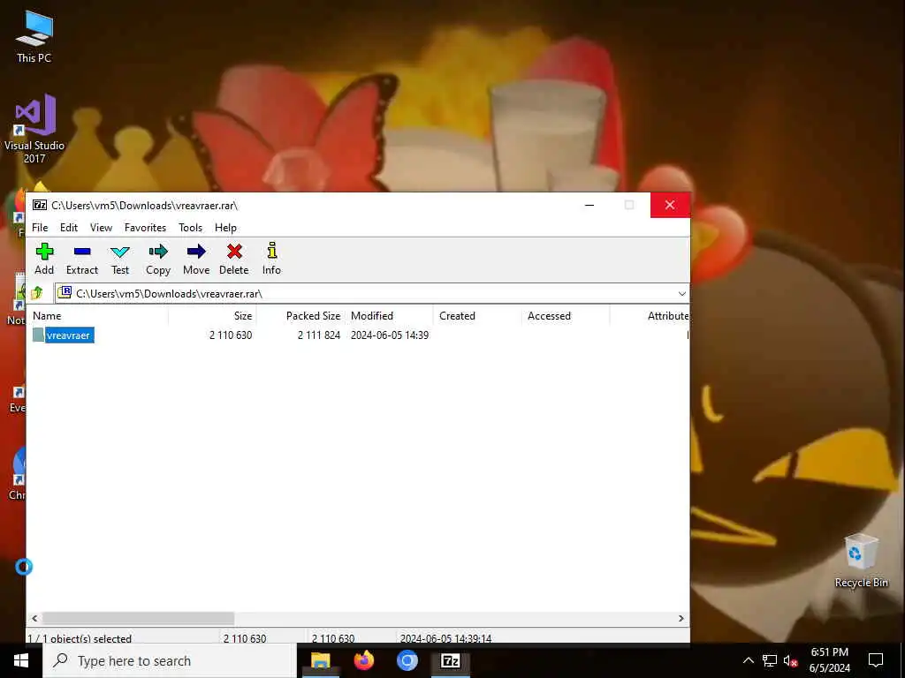Click horizontal scrollbar right arrow
Screen dimensions: 905x678
click(681, 618)
